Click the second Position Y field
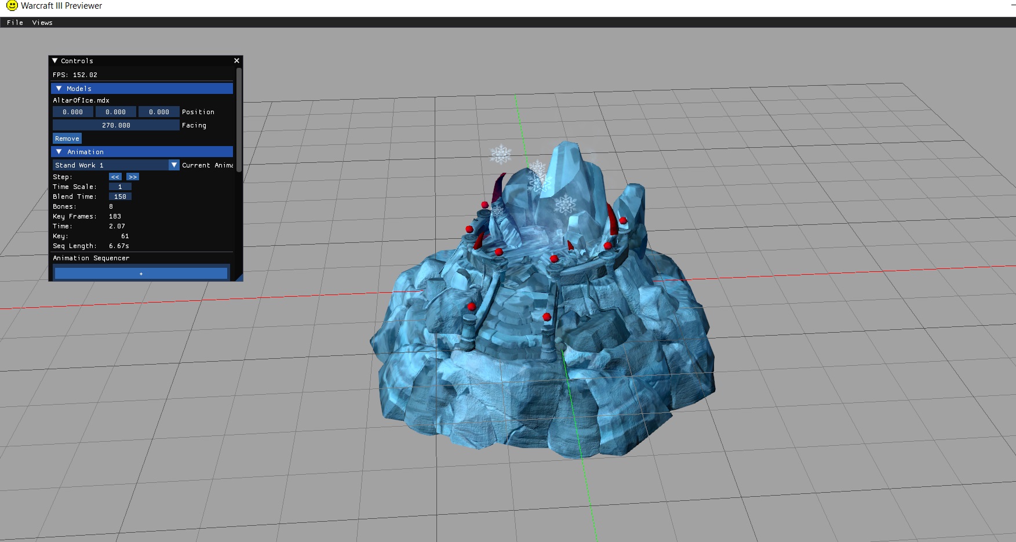The height and width of the screenshot is (542, 1016). click(116, 112)
